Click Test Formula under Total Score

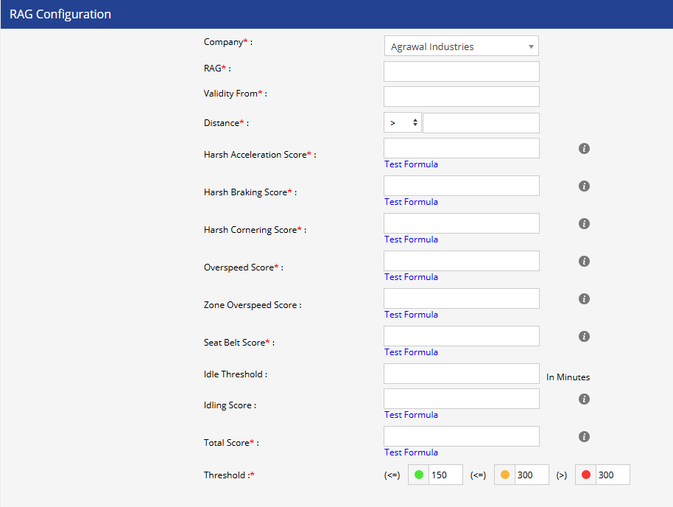[x=411, y=452]
